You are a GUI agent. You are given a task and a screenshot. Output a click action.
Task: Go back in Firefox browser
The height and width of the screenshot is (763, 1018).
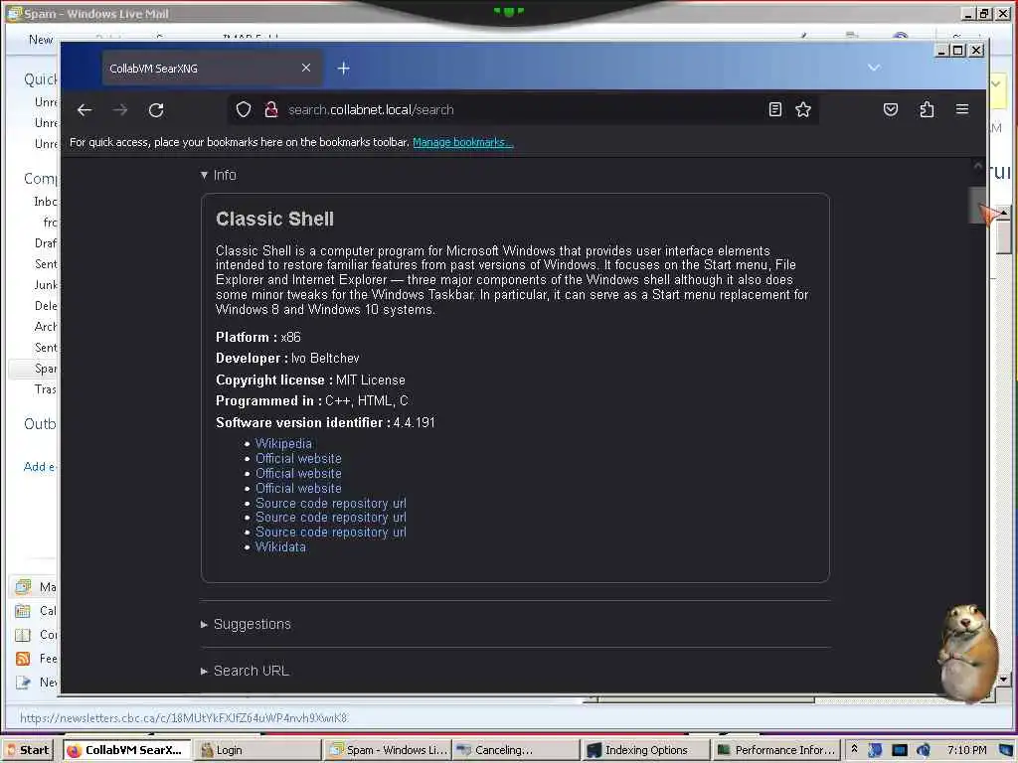click(85, 110)
